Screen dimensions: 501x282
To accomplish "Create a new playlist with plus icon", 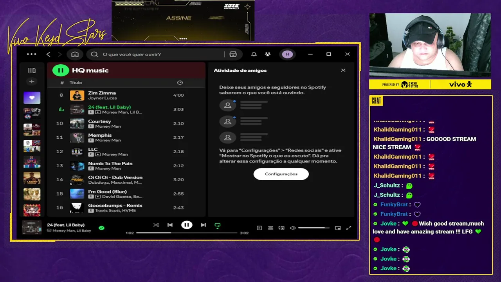I will click(32, 81).
